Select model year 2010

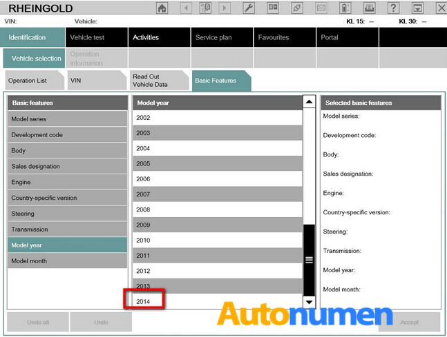pos(218,241)
